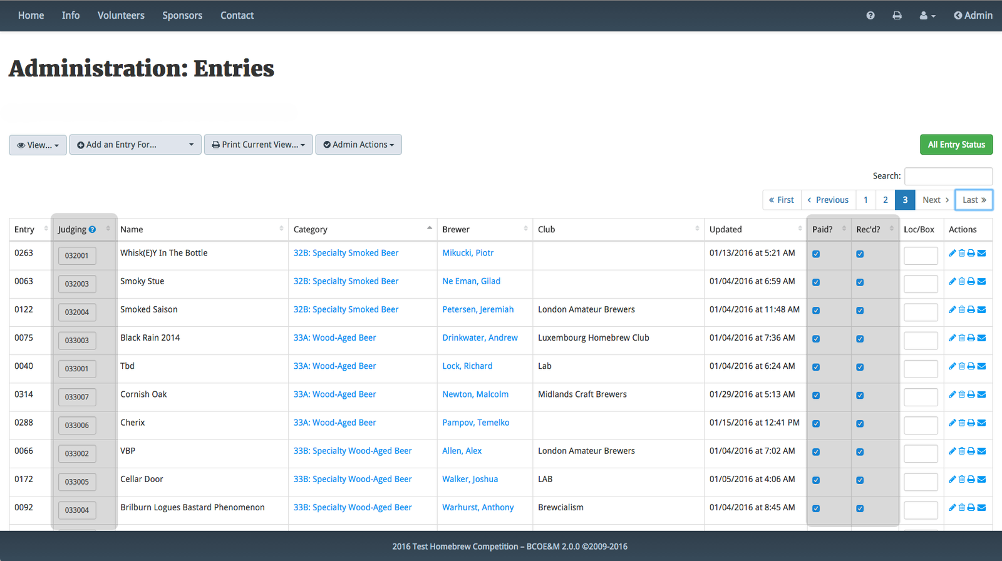Uncheck Paid checkbox for Whisk(E)Y In The Bottle
The image size is (1002, 561).
click(816, 254)
